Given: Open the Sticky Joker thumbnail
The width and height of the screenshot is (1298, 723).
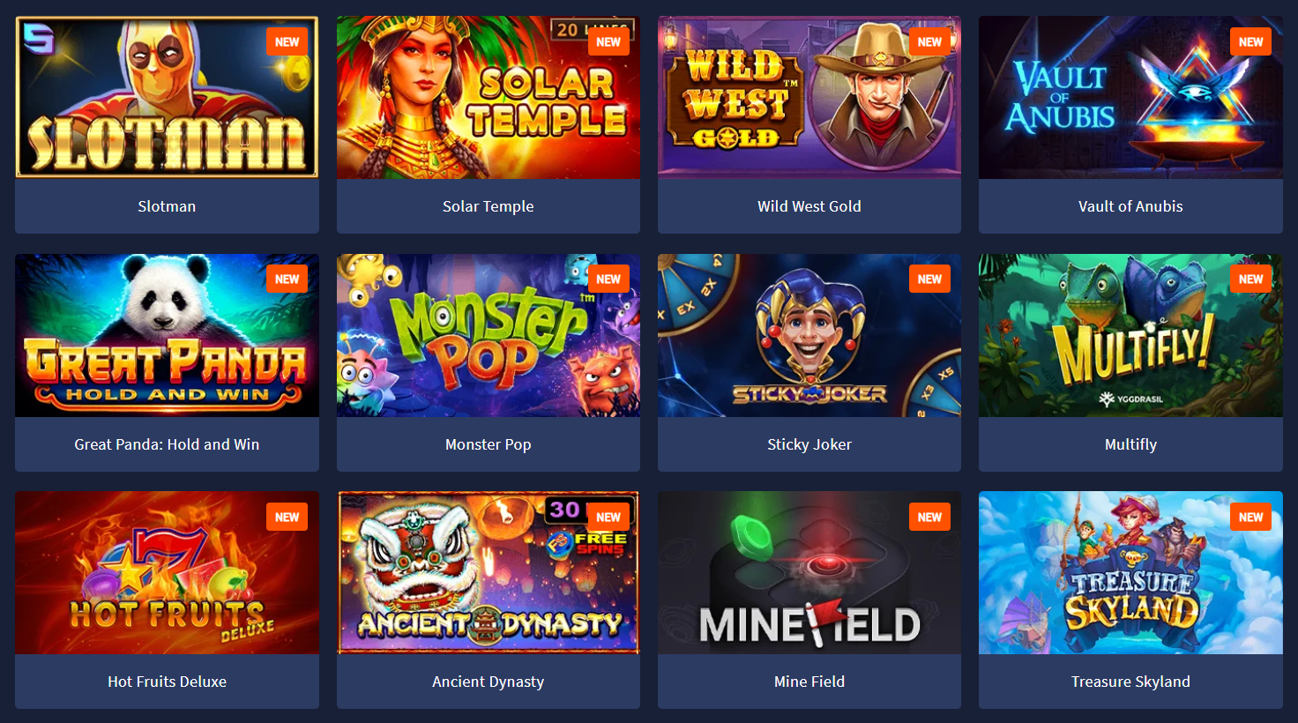Looking at the screenshot, I should [x=809, y=335].
